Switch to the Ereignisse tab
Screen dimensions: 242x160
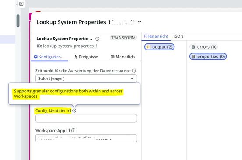click(x=86, y=57)
